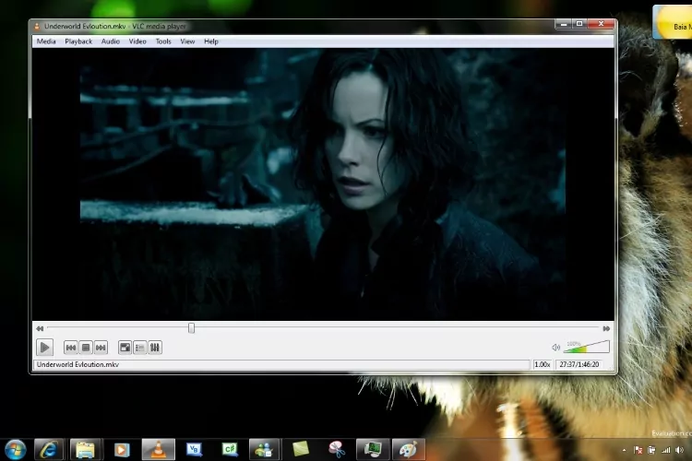Mute audio via speaker icon
This screenshot has width=692, height=461.
(x=556, y=348)
